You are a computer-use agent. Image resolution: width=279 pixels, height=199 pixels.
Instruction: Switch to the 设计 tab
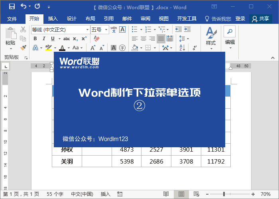(71, 19)
